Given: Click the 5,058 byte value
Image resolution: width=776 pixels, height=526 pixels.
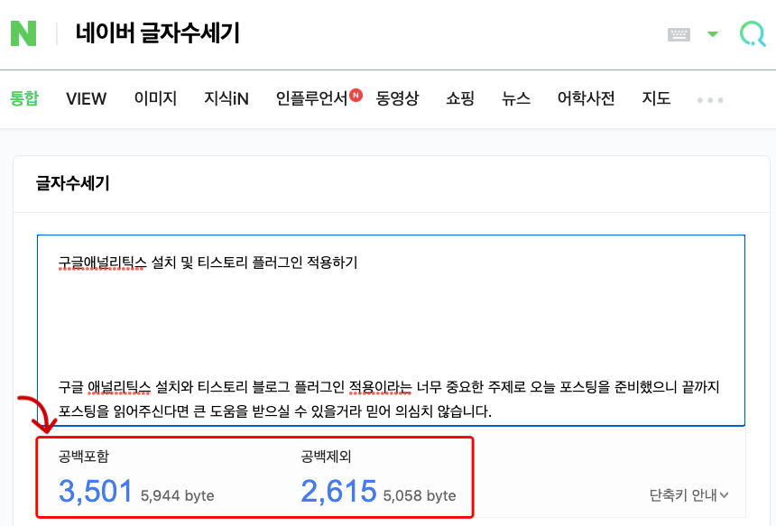Looking at the screenshot, I should click(420, 495).
